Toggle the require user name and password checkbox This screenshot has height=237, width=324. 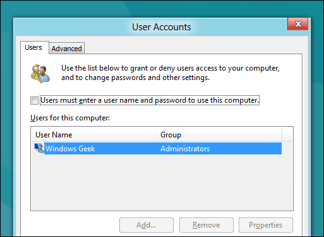(x=34, y=100)
